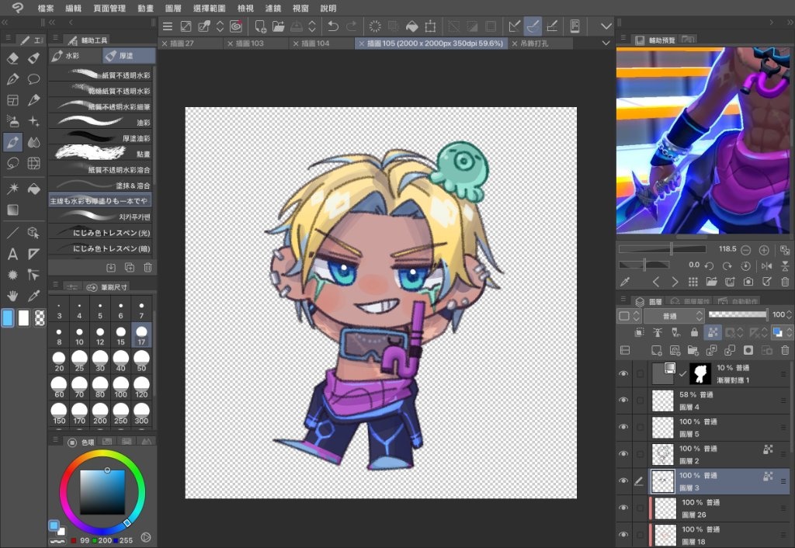Expand the command bar overflow chevron

tap(606, 26)
